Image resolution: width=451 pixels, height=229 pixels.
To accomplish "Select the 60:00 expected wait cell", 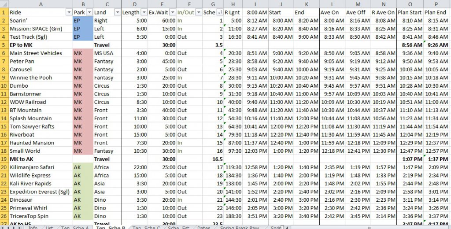I will (x=162, y=20).
